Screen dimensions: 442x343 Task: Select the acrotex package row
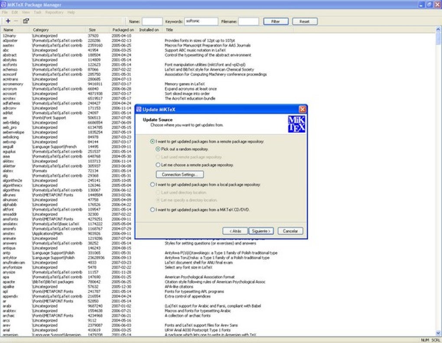click(218, 99)
